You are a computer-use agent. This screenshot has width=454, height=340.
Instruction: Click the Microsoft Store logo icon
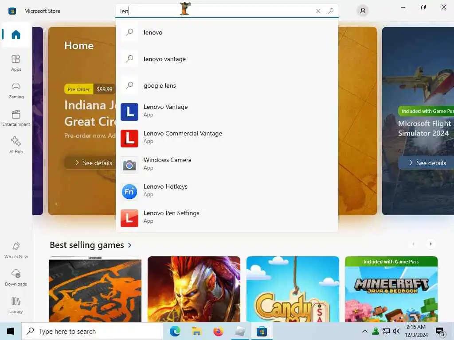click(12, 11)
